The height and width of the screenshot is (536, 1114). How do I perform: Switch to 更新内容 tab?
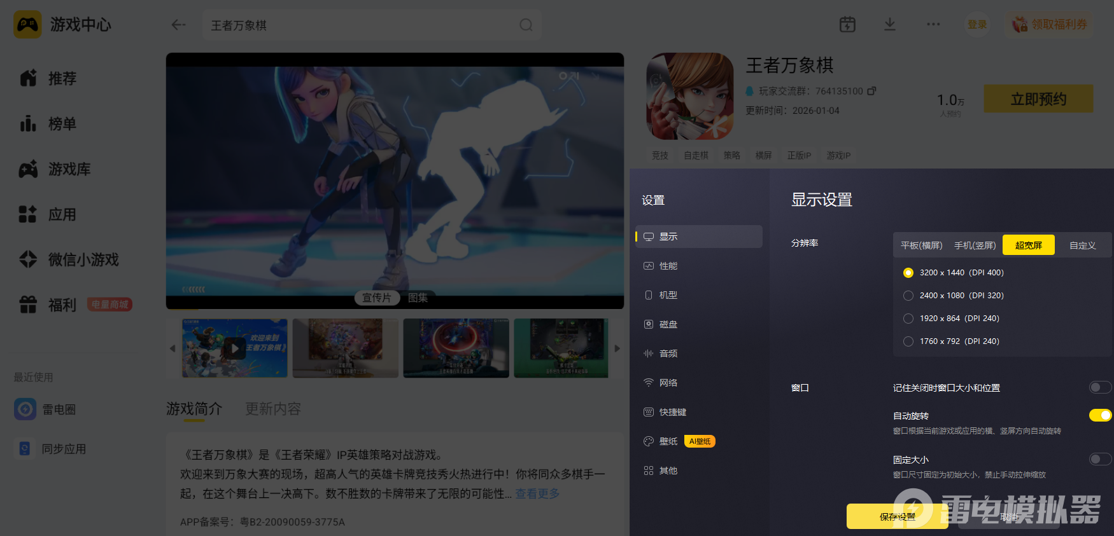pos(273,409)
